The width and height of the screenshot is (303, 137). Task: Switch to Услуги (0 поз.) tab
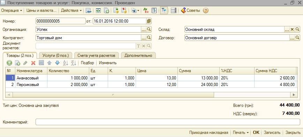click(x=55, y=55)
